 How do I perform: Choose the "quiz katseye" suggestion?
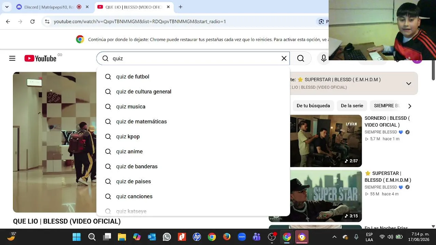(x=193, y=211)
